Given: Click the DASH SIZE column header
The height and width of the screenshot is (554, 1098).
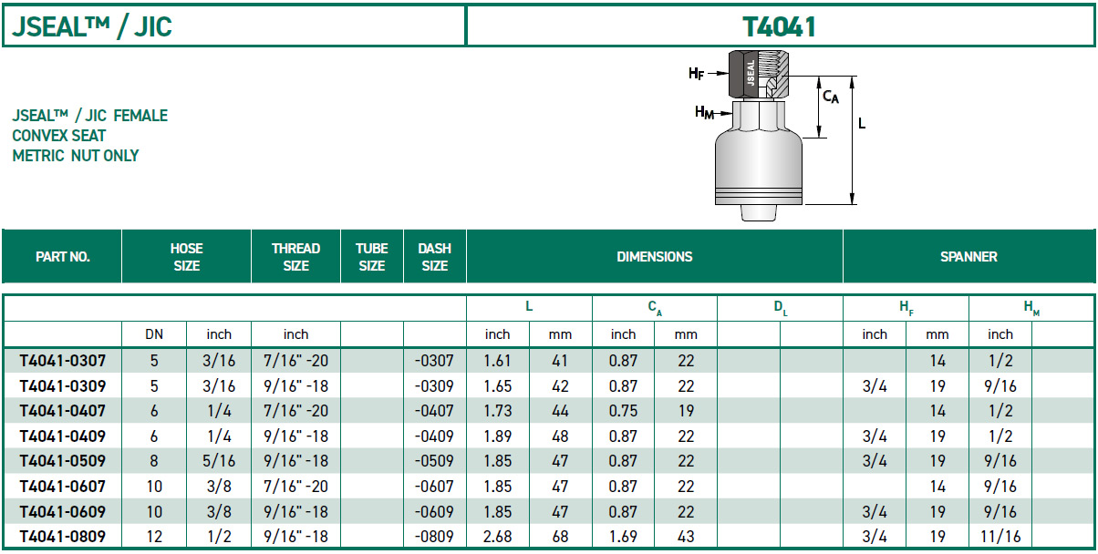Looking at the screenshot, I should [435, 257].
